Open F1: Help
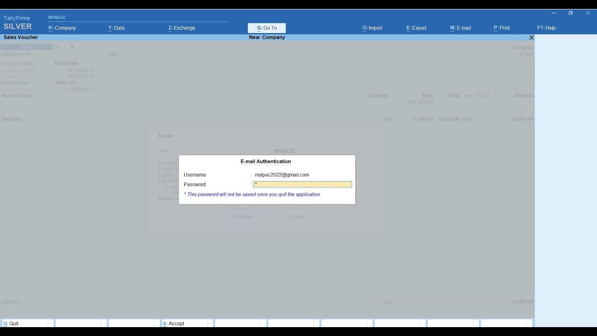Screen dimensions: 597x336 (x=546, y=28)
